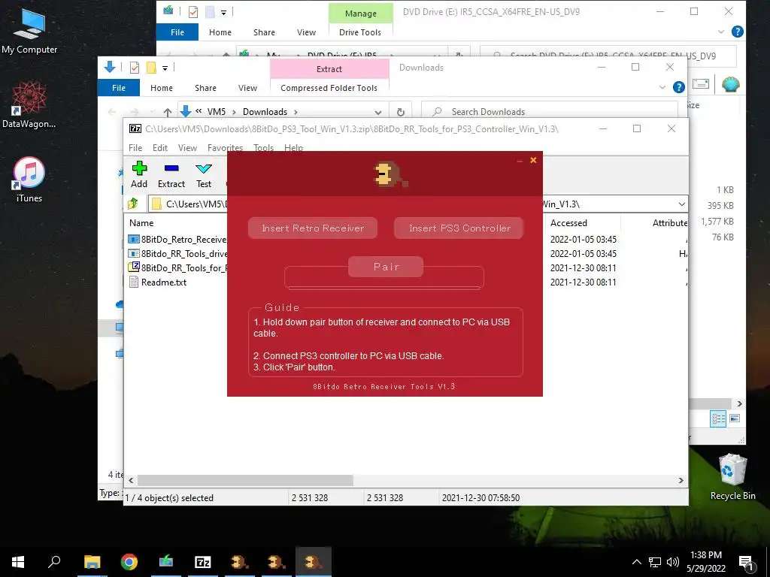The height and width of the screenshot is (577, 770).
Task: Expand the Downloads window ribbon chevron
Action: pyautogui.click(x=662, y=88)
